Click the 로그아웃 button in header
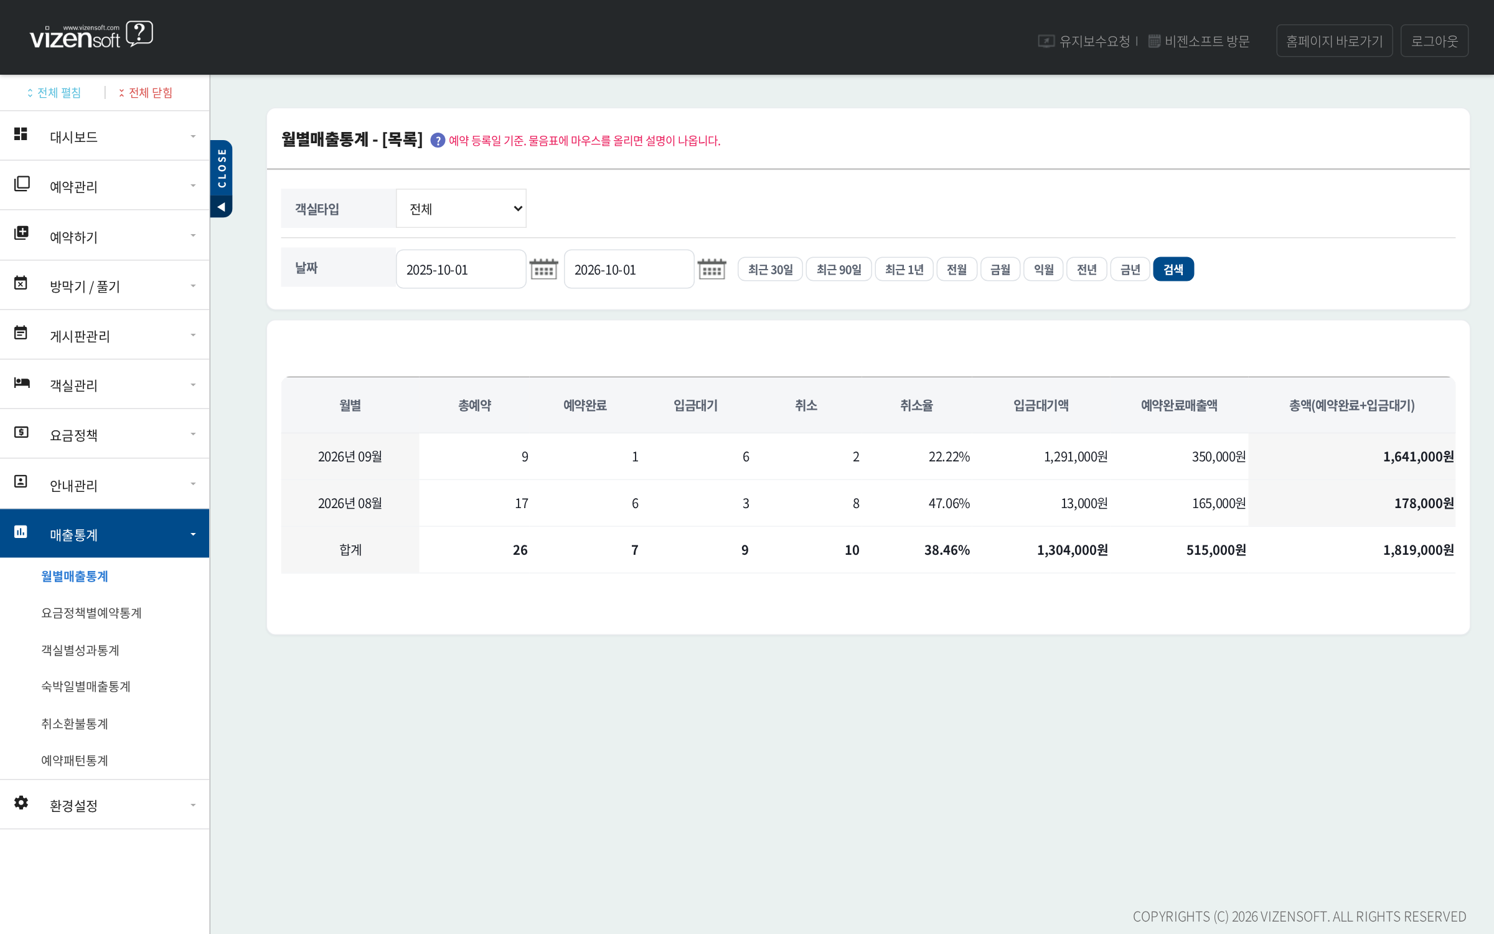The width and height of the screenshot is (1494, 934). tap(1434, 41)
